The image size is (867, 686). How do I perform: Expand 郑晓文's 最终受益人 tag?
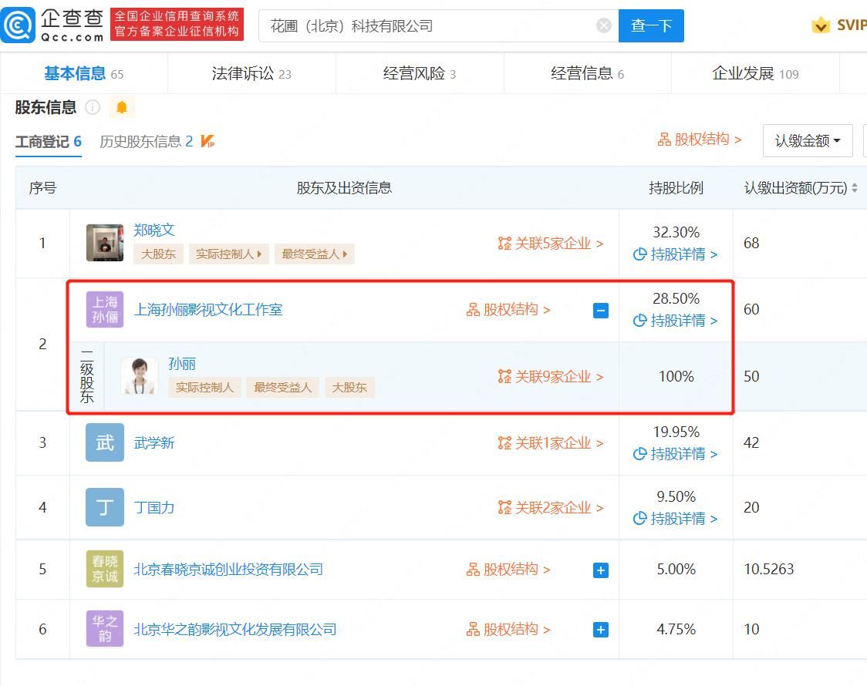point(315,254)
